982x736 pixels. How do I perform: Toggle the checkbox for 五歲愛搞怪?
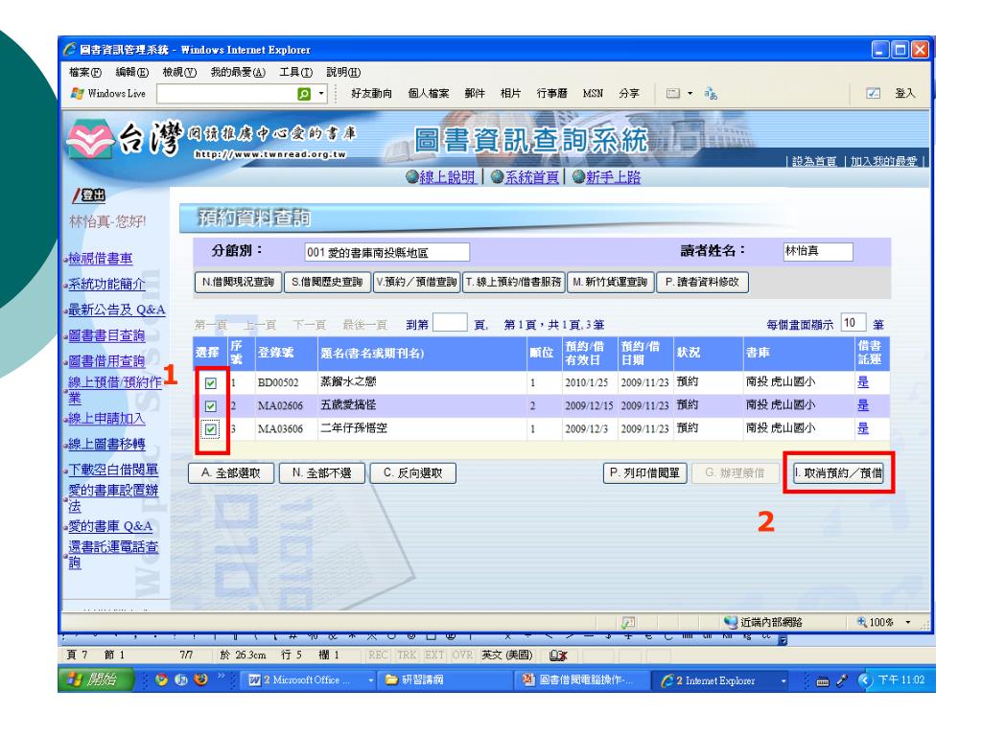click(x=210, y=406)
